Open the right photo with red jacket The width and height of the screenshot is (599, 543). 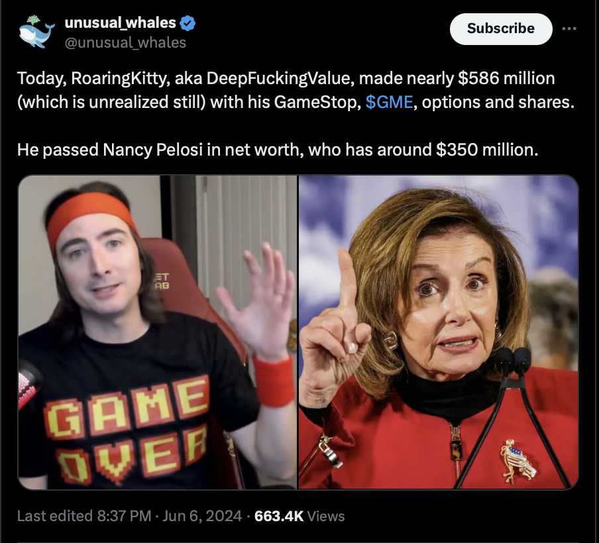pyautogui.click(x=438, y=332)
